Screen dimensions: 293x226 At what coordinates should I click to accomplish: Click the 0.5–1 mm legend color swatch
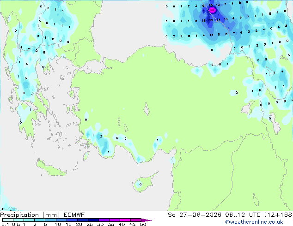(x=18, y=220)
